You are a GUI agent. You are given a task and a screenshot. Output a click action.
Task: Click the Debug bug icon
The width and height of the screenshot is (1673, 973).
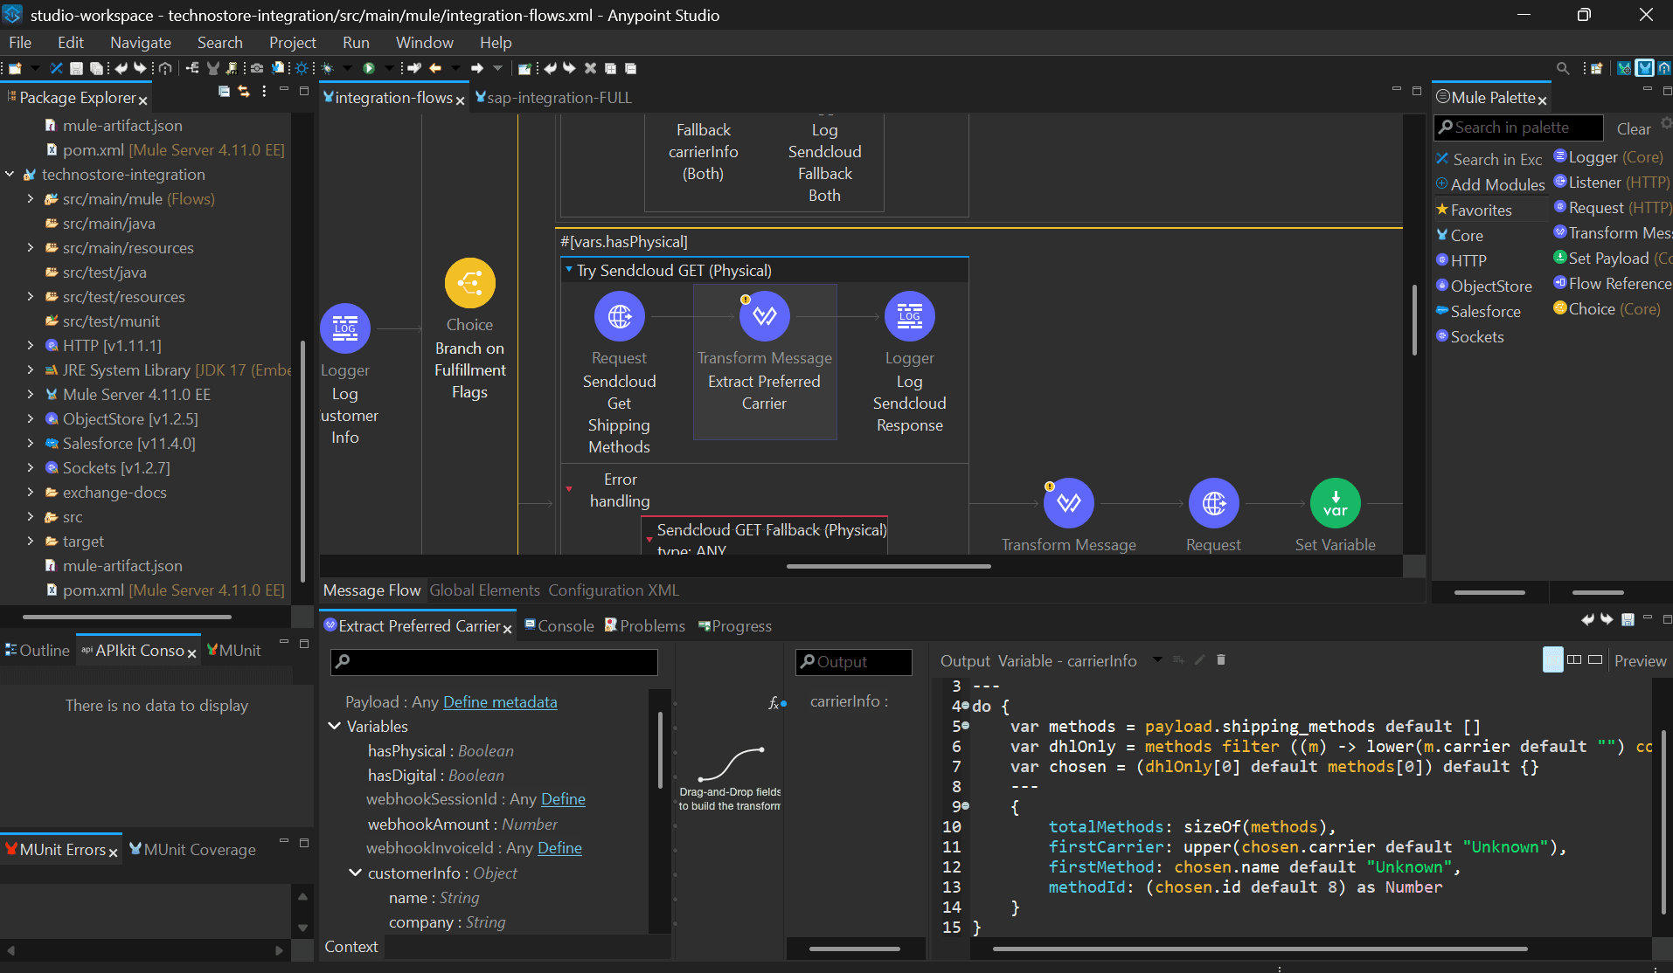pos(328,68)
